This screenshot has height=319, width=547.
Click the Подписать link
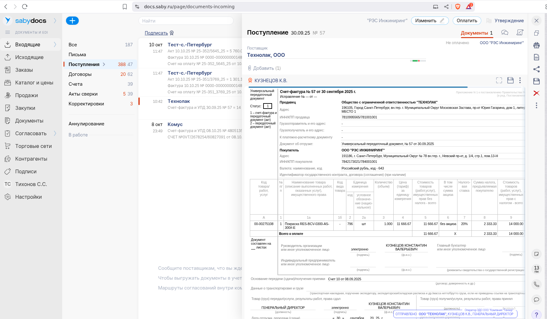(x=156, y=33)
